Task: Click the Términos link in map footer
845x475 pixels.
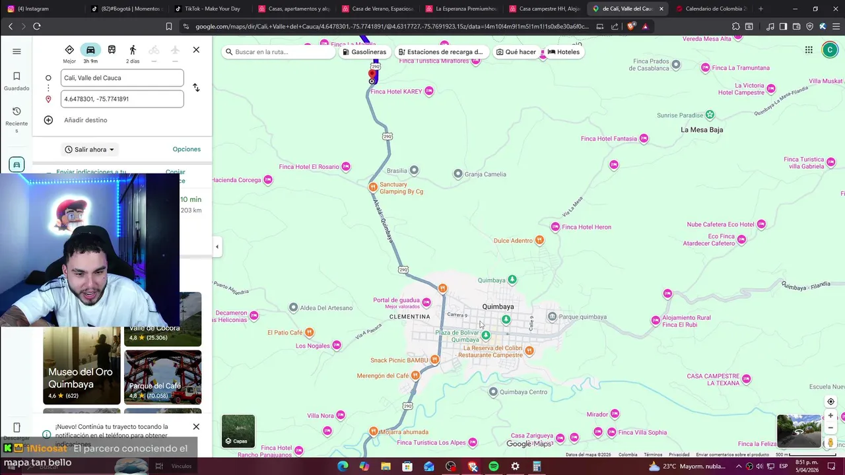Action: tap(653, 455)
